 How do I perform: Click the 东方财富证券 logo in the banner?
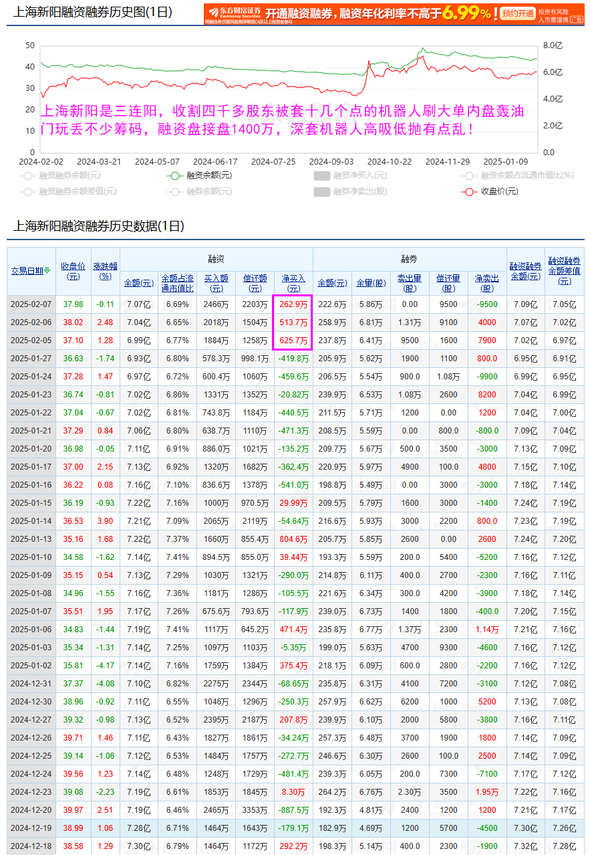pyautogui.click(x=233, y=13)
